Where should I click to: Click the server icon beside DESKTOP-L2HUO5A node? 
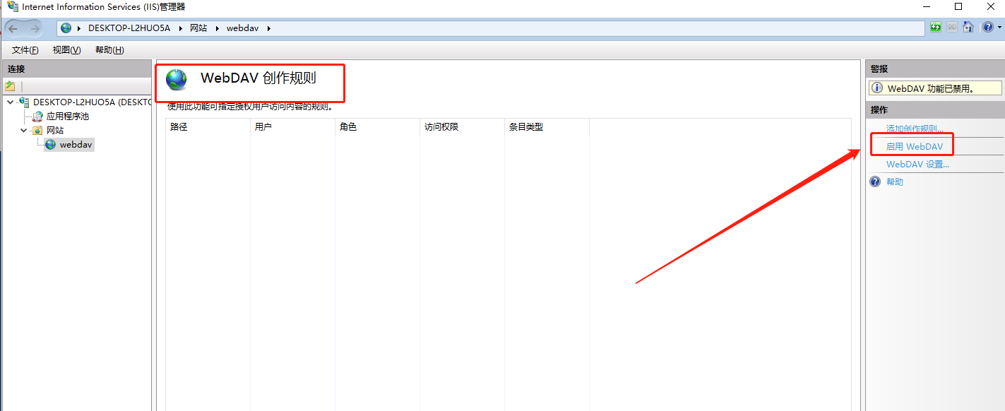tap(25, 102)
